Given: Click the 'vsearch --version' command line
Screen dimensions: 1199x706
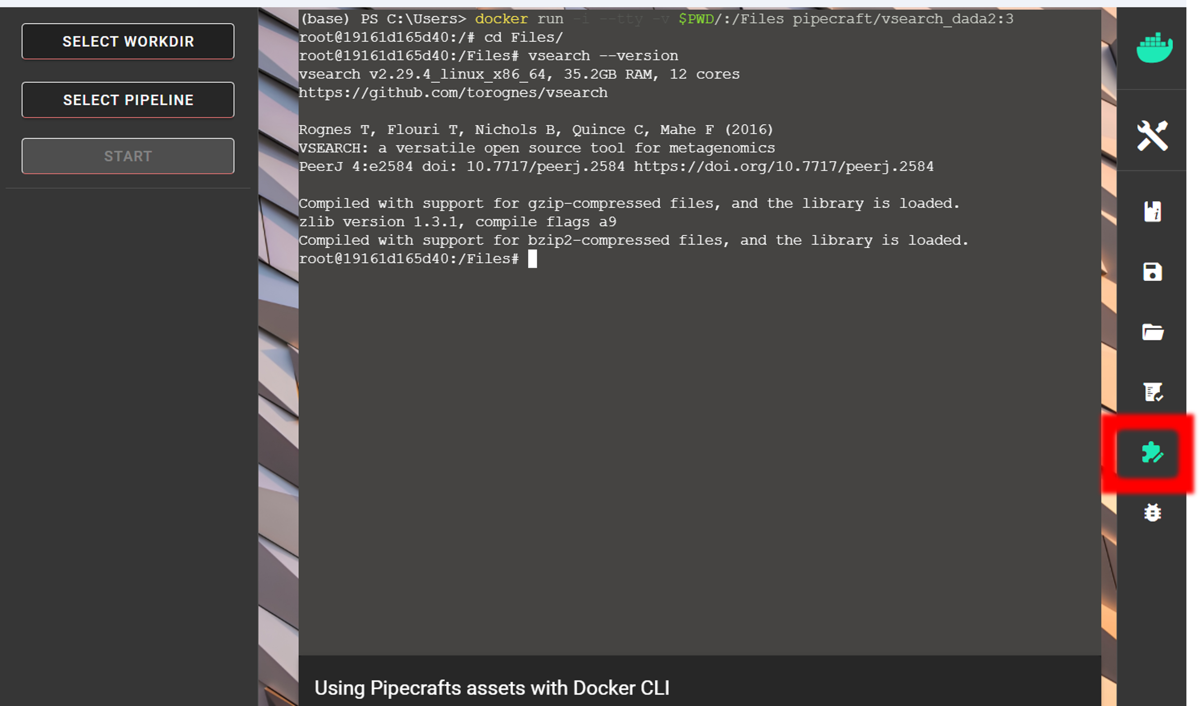Looking at the screenshot, I should pyautogui.click(x=488, y=56).
